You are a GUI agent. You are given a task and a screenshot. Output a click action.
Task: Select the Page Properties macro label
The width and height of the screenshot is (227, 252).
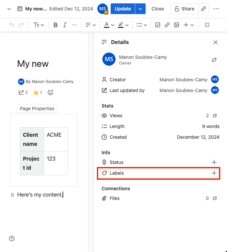coord(37,109)
